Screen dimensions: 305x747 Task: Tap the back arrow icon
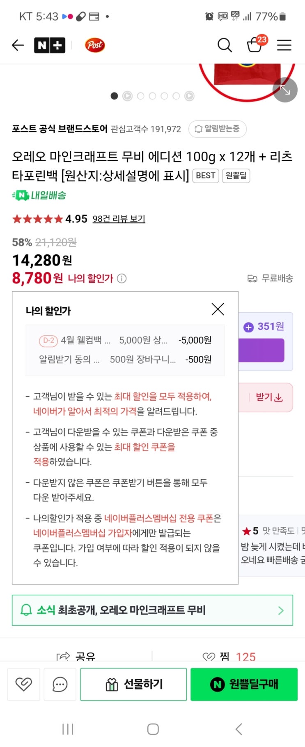tap(18, 45)
